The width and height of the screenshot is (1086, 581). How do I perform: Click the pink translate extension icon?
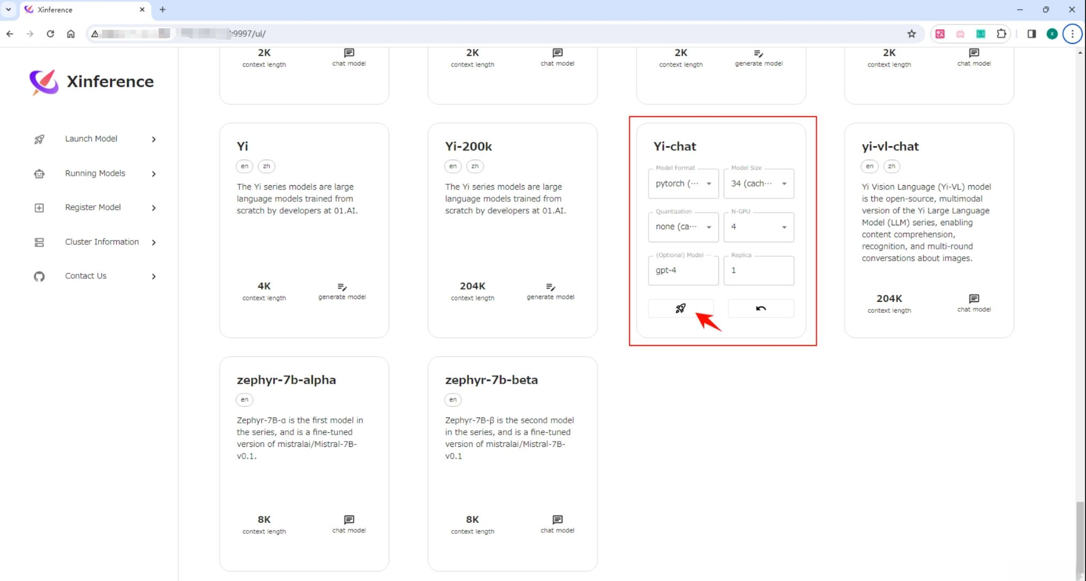point(940,34)
